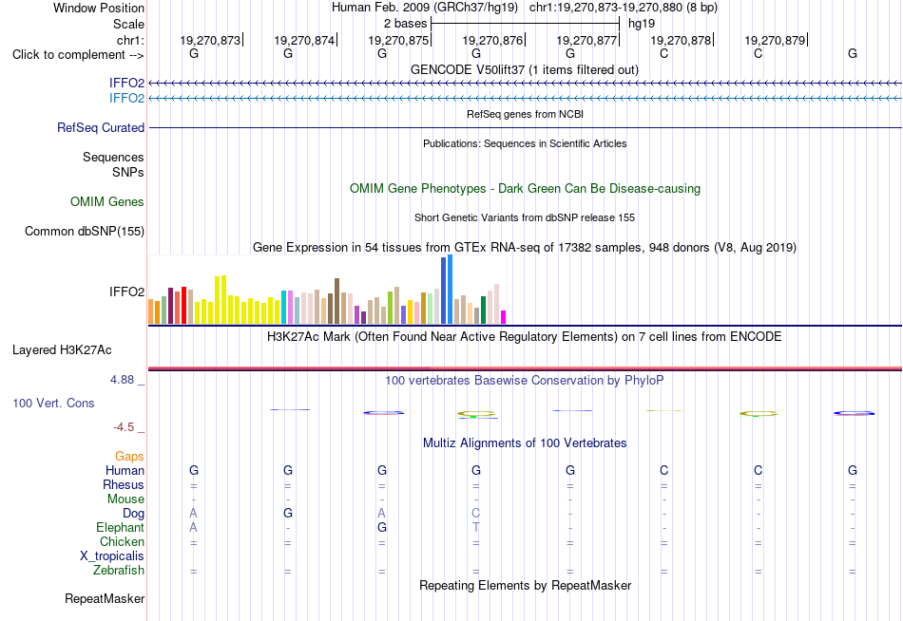903x621 pixels.
Task: Click 'Publications: Sequences in Scientific Articles' title
Action: coord(525,143)
